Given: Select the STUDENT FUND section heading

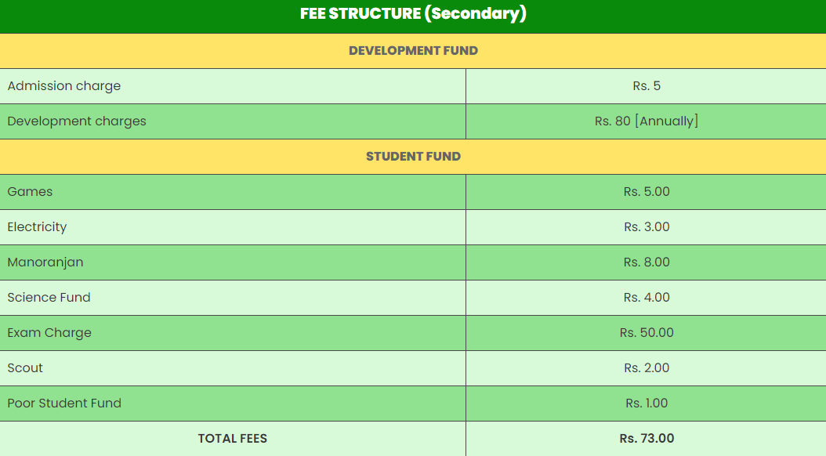Looking at the screenshot, I should [x=413, y=157].
